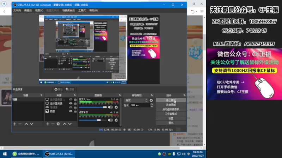Image resolution: width=282 pixels, height=158 pixels.
Task: Move the scene up with the up arrow
Action: (26, 124)
